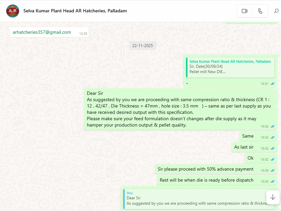Select the "Same" message bubble
The width and height of the screenshot is (281, 211).
248,136
